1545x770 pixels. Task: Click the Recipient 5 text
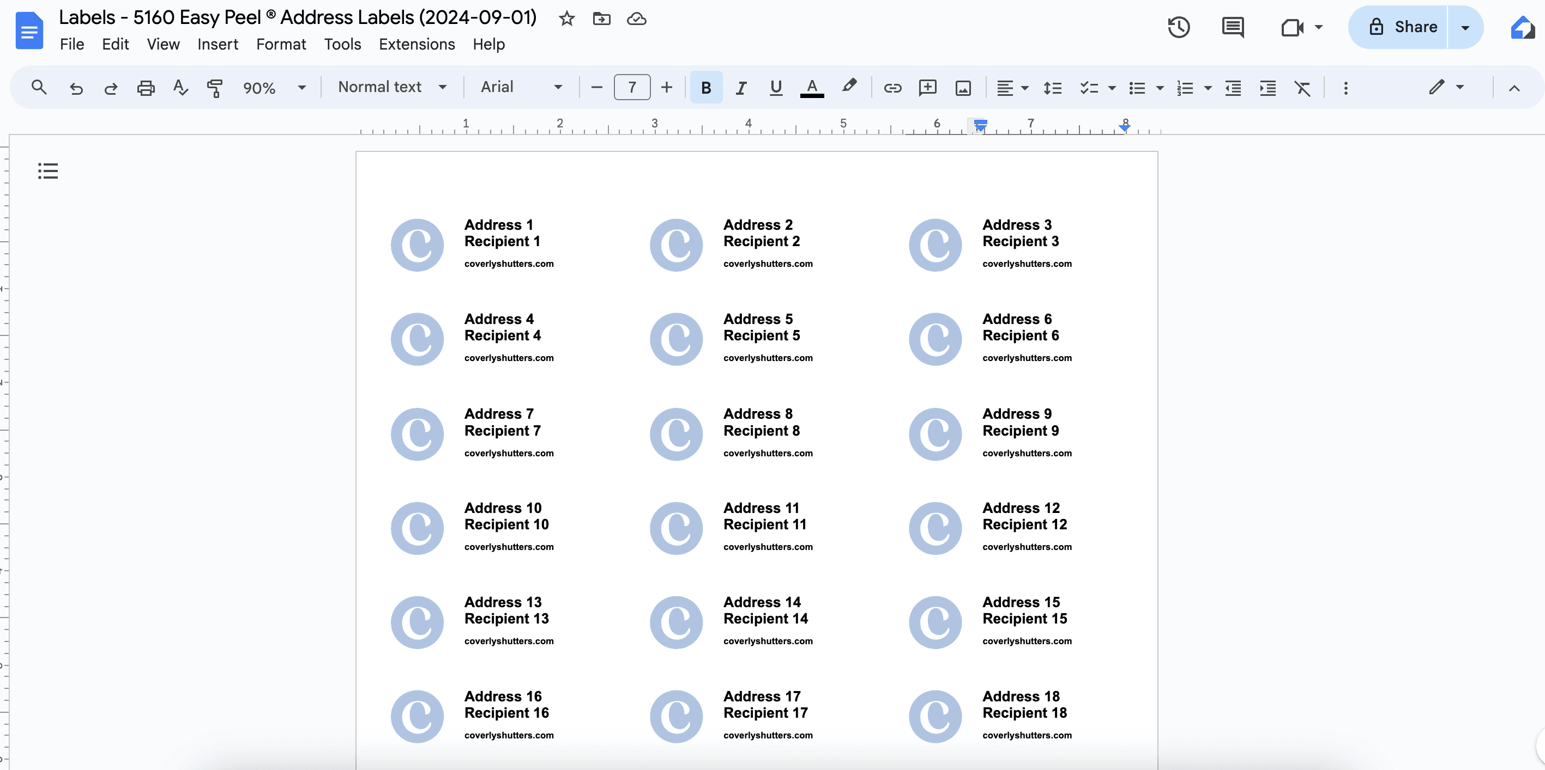coord(761,335)
